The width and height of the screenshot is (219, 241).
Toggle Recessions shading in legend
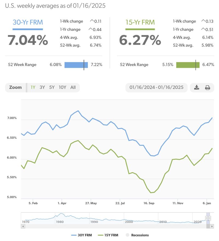(137, 235)
